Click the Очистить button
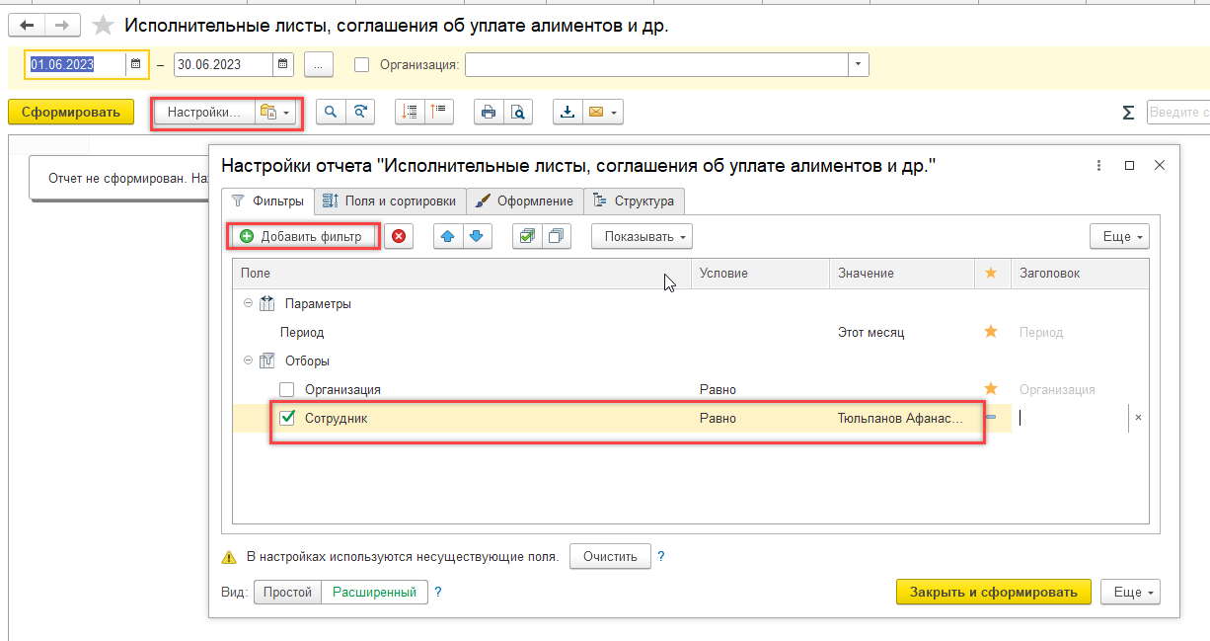Image resolution: width=1210 pixels, height=641 pixels. [x=610, y=556]
